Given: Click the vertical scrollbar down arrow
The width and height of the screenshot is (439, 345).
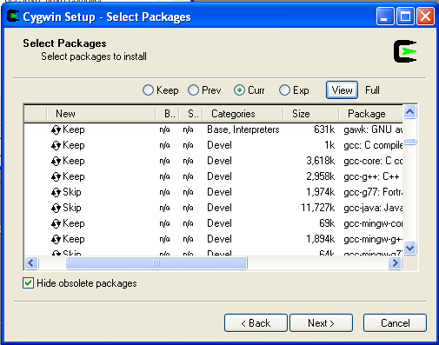Looking at the screenshot, I should click(x=410, y=249).
